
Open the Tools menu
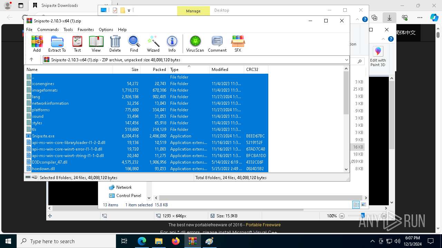pyautogui.click(x=68, y=30)
